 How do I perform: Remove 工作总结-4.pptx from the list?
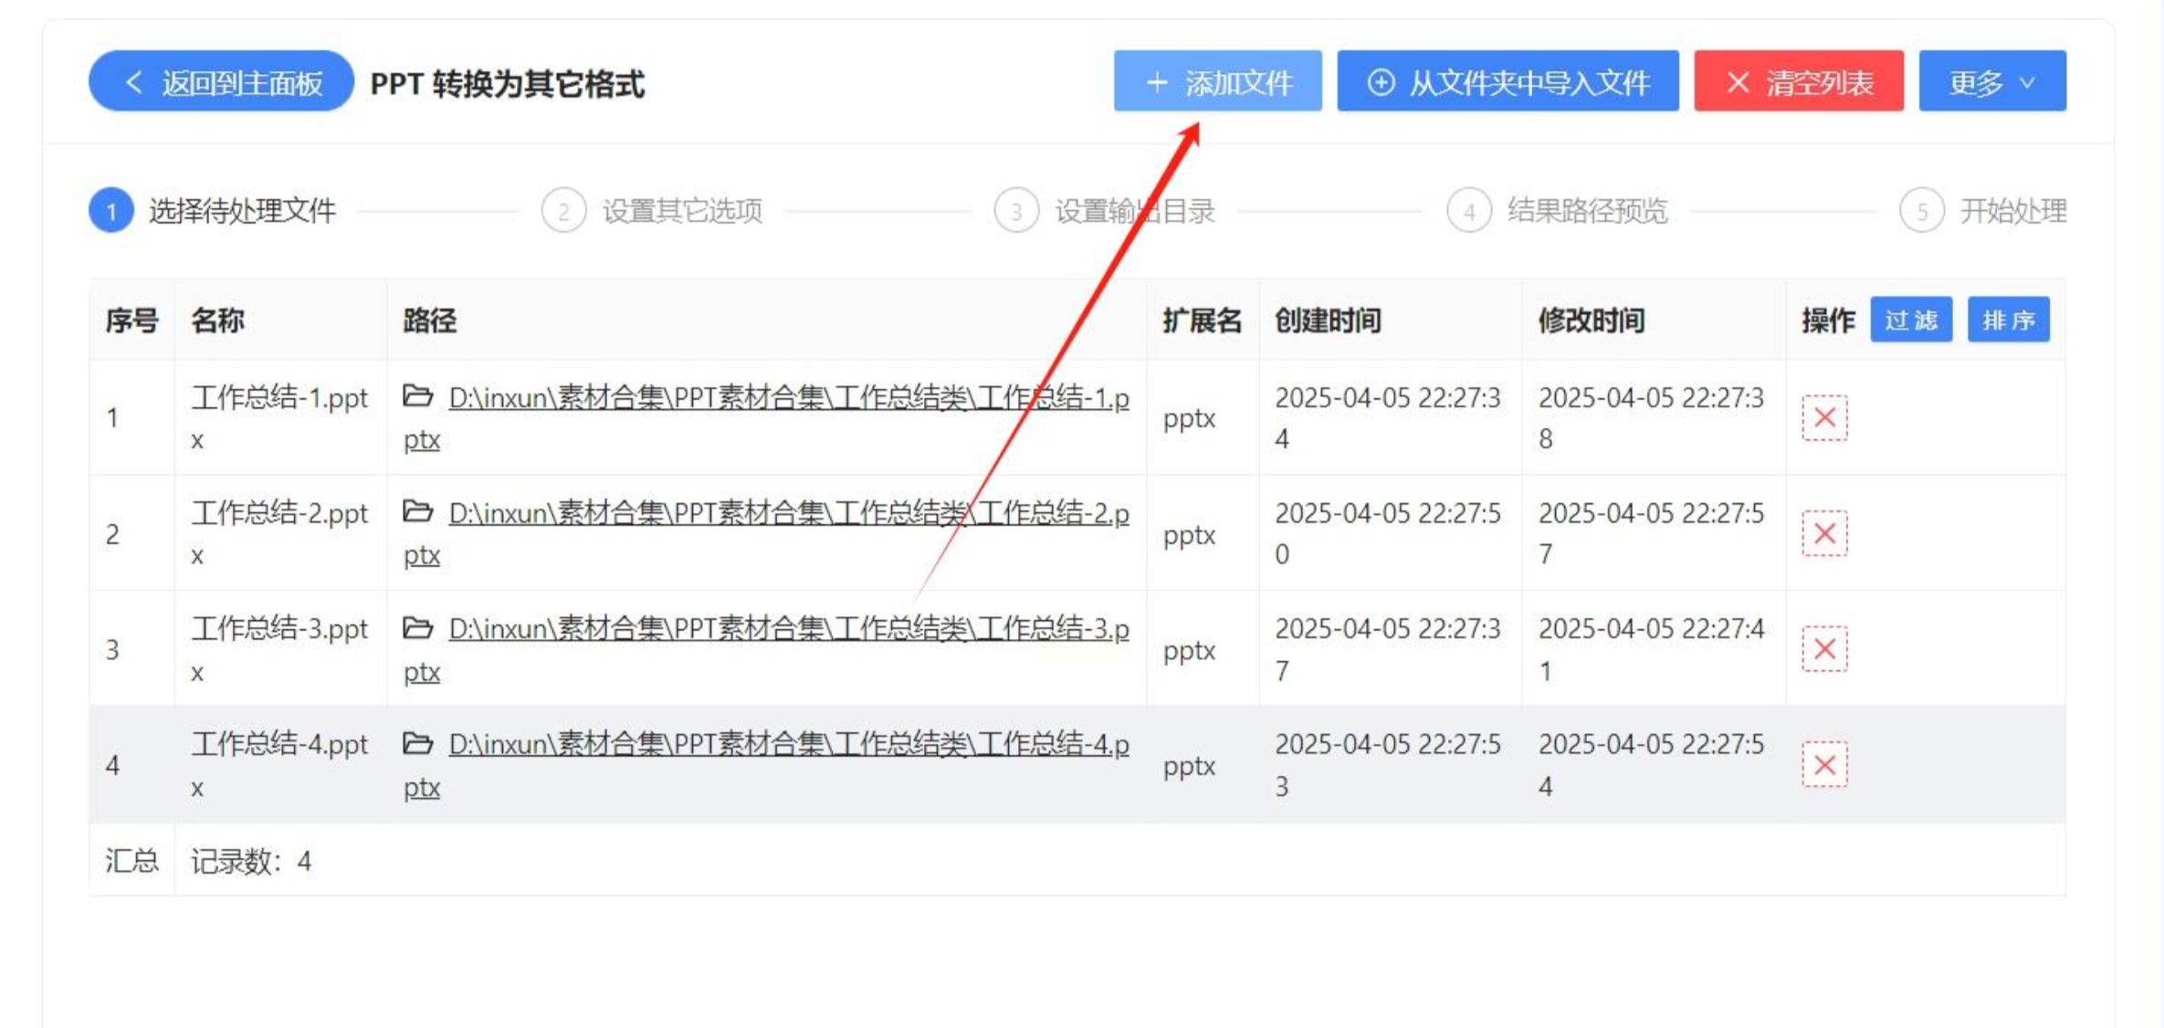point(1823,765)
